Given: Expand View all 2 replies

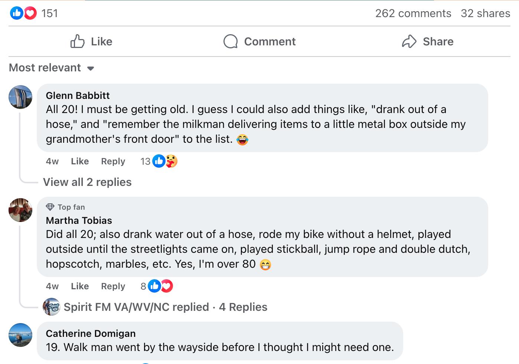Looking at the screenshot, I should pos(87,182).
